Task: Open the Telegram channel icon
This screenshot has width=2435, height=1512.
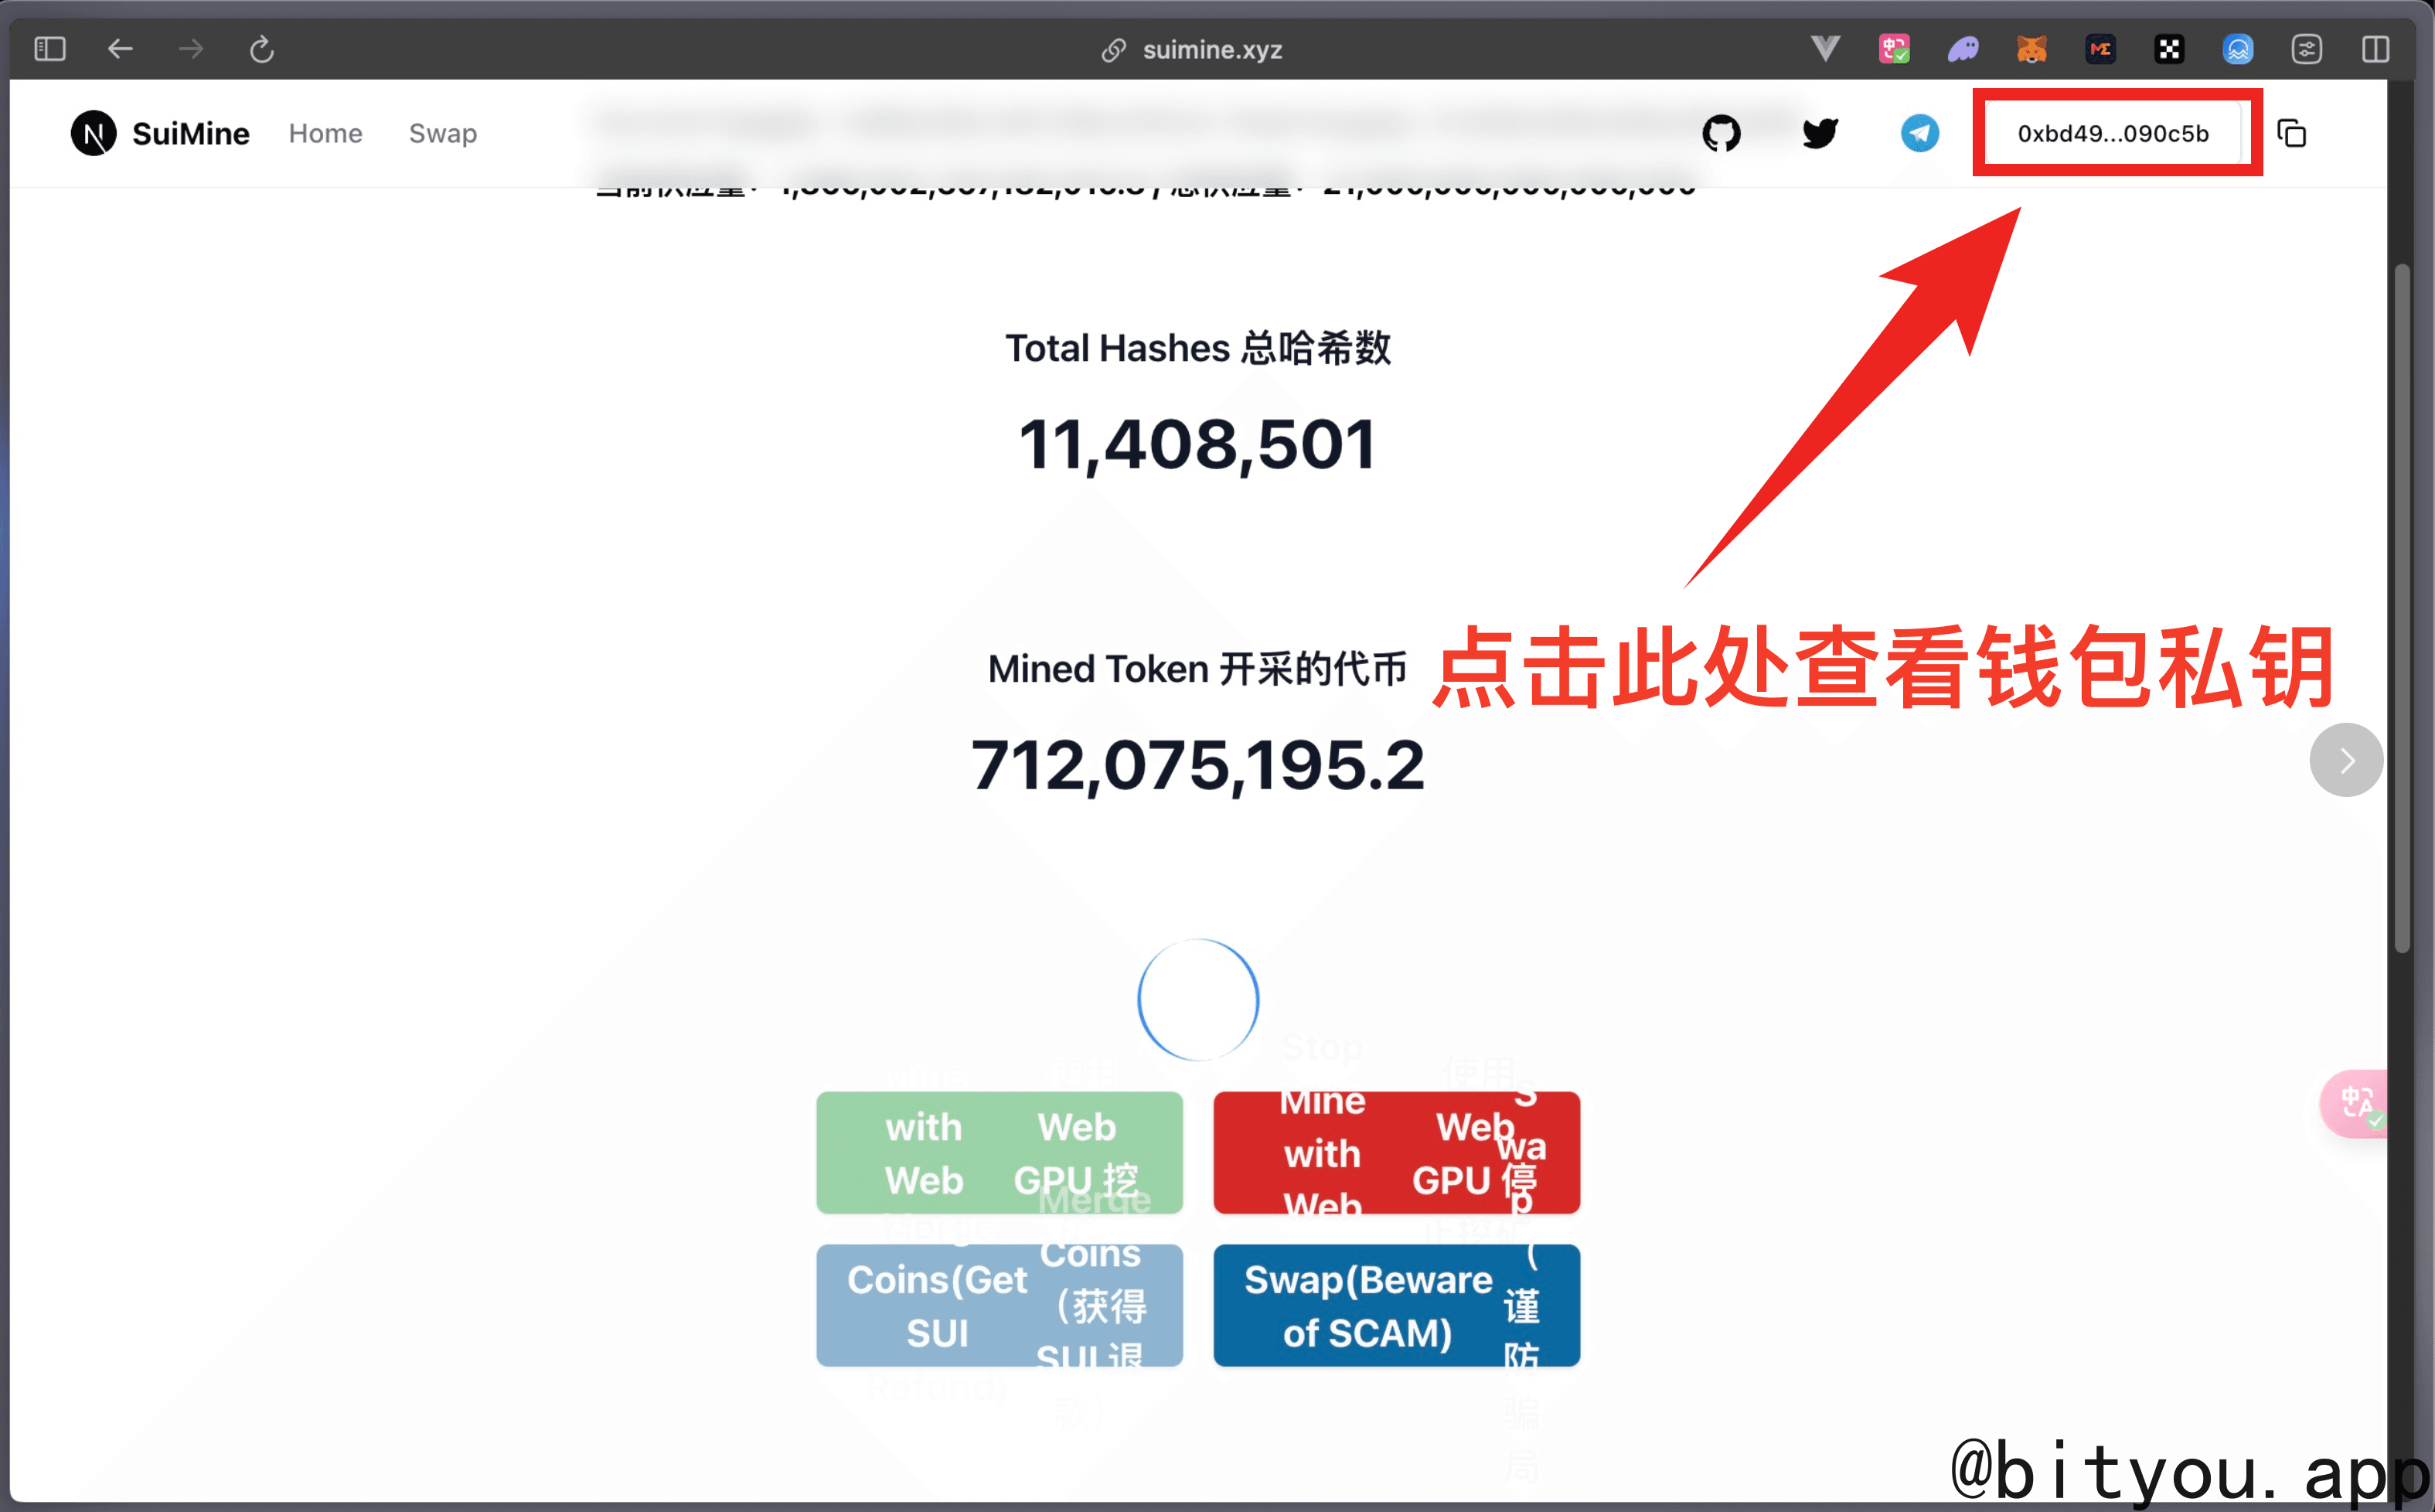Action: tap(1919, 133)
